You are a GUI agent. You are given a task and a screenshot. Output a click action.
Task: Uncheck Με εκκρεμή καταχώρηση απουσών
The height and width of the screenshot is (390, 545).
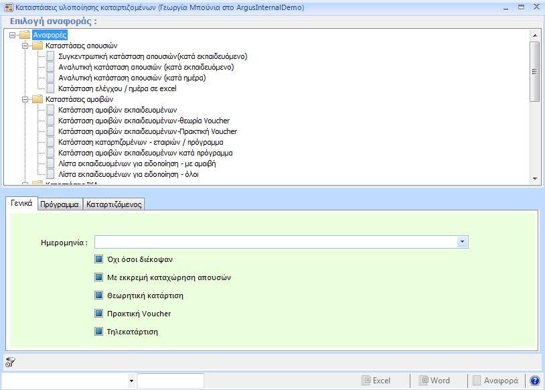[x=99, y=277]
